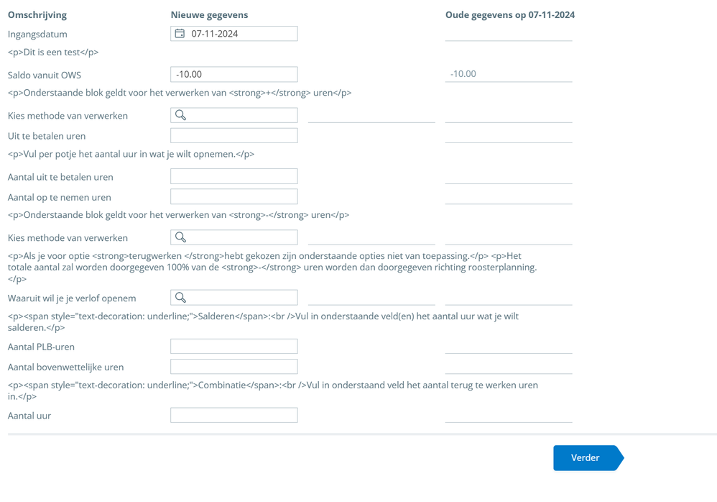Click Verder button
The height and width of the screenshot is (502, 717).
coord(588,457)
